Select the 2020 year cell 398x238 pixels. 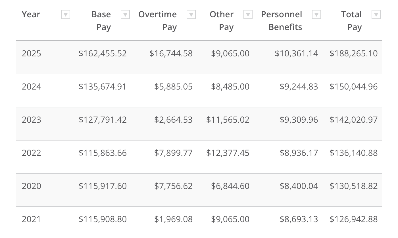coord(32,186)
